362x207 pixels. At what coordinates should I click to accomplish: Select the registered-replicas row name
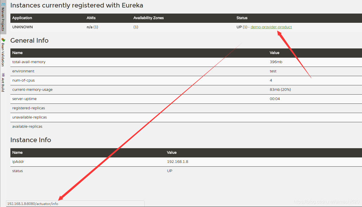(29, 108)
